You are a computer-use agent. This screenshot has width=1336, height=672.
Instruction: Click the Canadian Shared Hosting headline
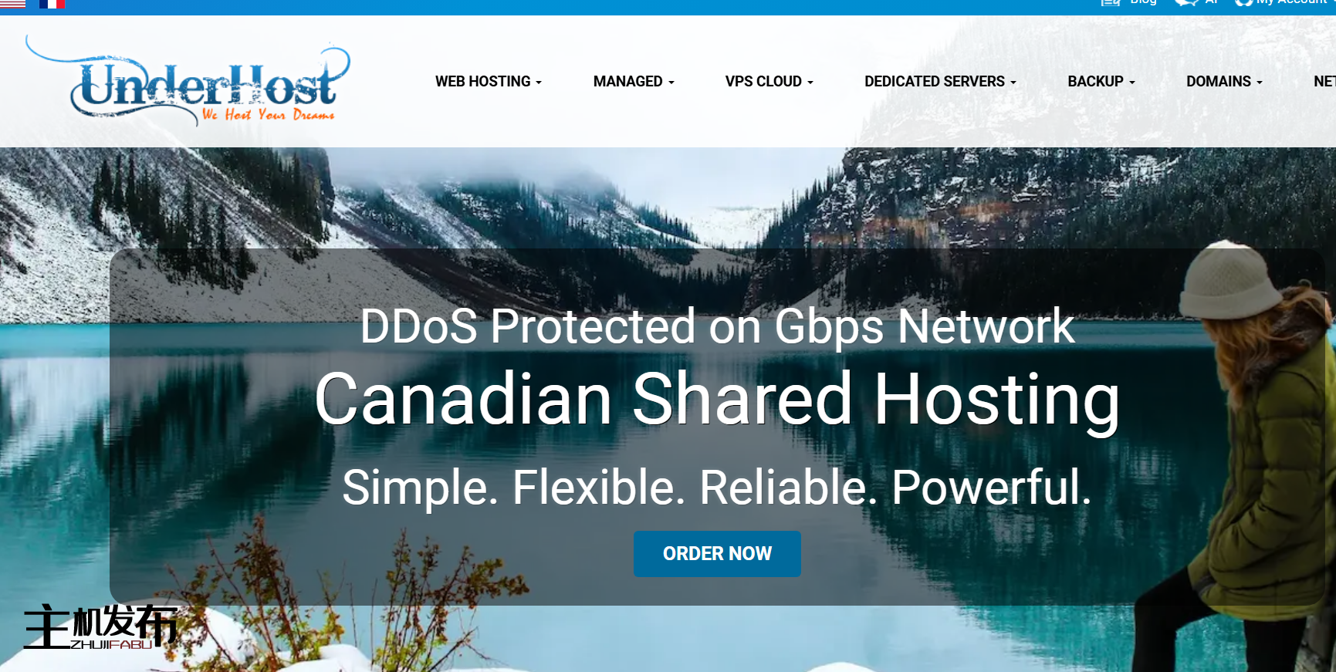[x=717, y=400]
